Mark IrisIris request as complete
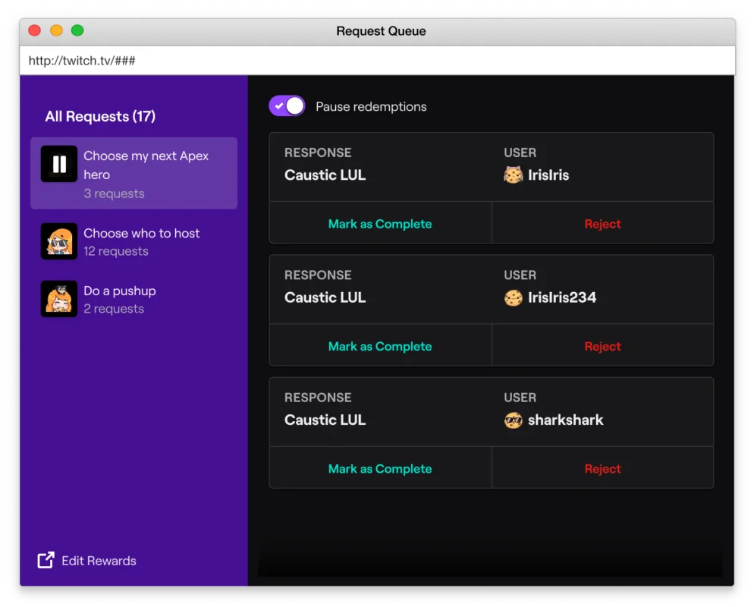754x607 pixels. point(380,224)
